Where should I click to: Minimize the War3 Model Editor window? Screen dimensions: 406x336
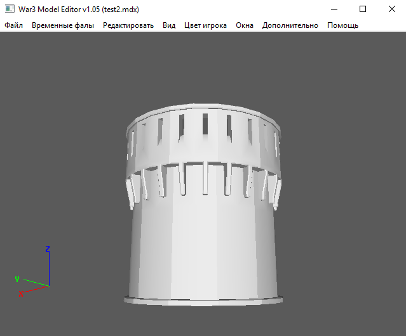[x=334, y=9]
